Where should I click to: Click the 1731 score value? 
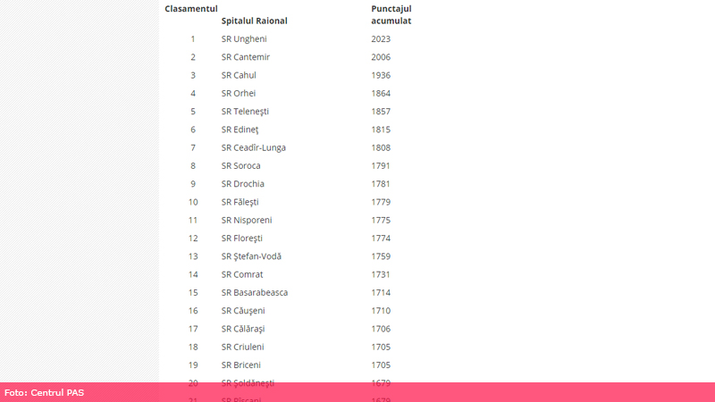381,274
